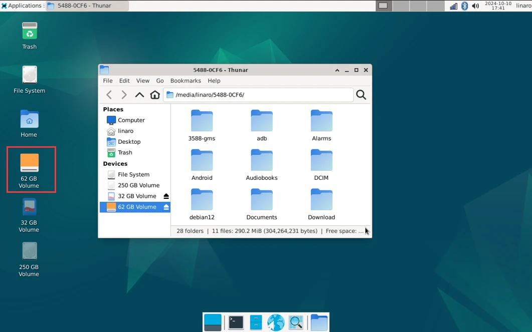Go forward with the right arrow button
This screenshot has height=332, width=532.
tap(124, 95)
